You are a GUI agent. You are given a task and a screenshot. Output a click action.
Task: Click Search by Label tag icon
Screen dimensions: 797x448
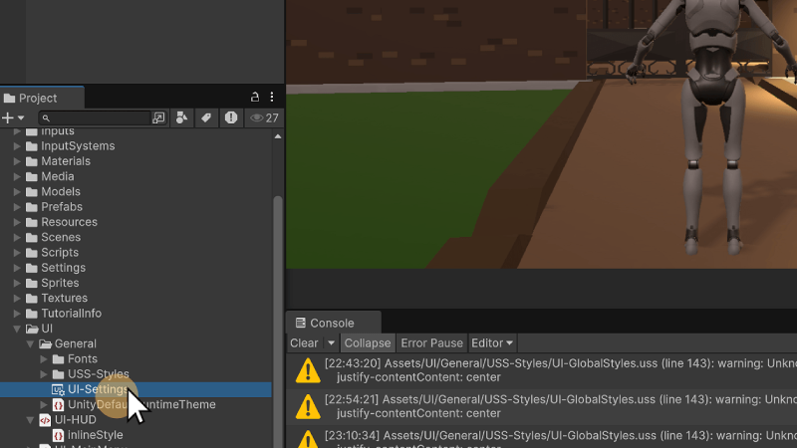coord(206,117)
